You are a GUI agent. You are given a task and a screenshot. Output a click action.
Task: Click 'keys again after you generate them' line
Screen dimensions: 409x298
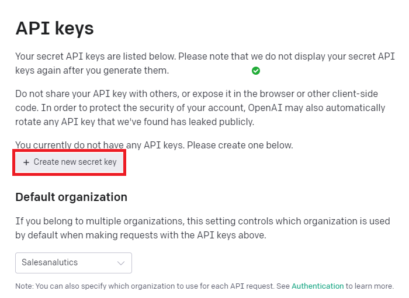tap(92, 71)
